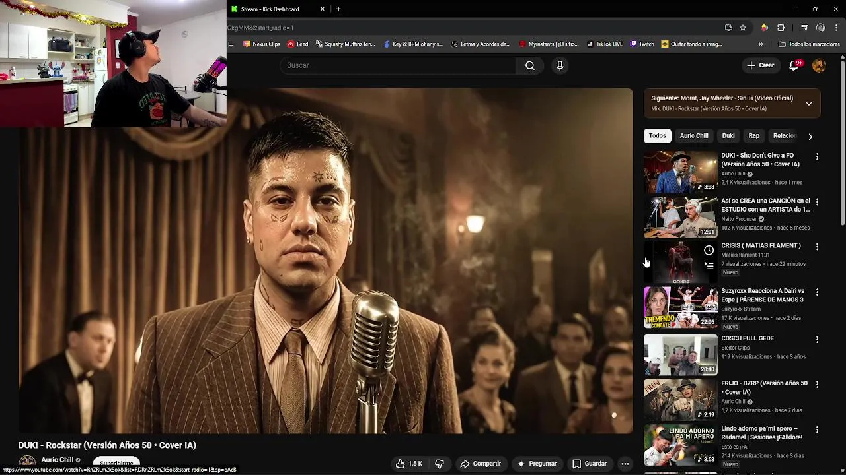The height and width of the screenshot is (475, 846).
Task: Open the 'Lindo adorno pa'mi apero' title
Action: click(x=762, y=433)
